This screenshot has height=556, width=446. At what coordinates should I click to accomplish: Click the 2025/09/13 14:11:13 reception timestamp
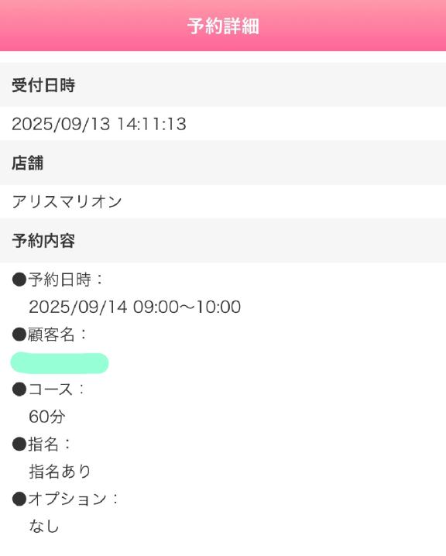pyautogui.click(x=99, y=124)
